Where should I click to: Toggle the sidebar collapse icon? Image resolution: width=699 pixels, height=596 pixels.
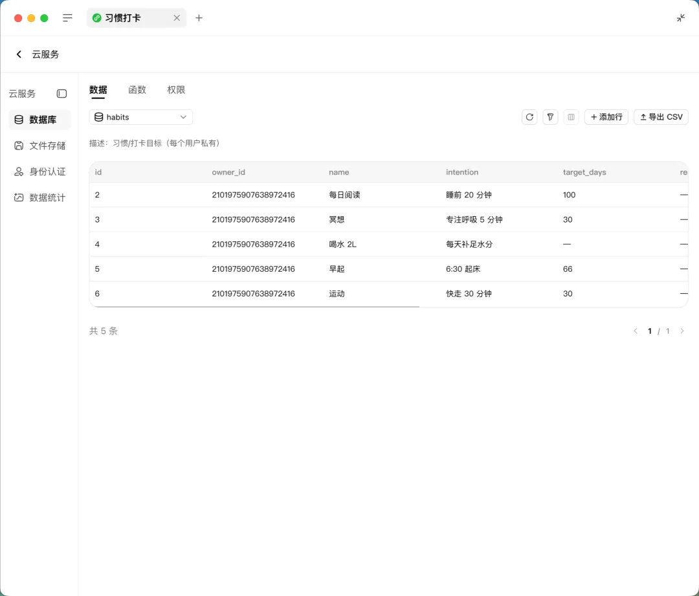[61, 94]
